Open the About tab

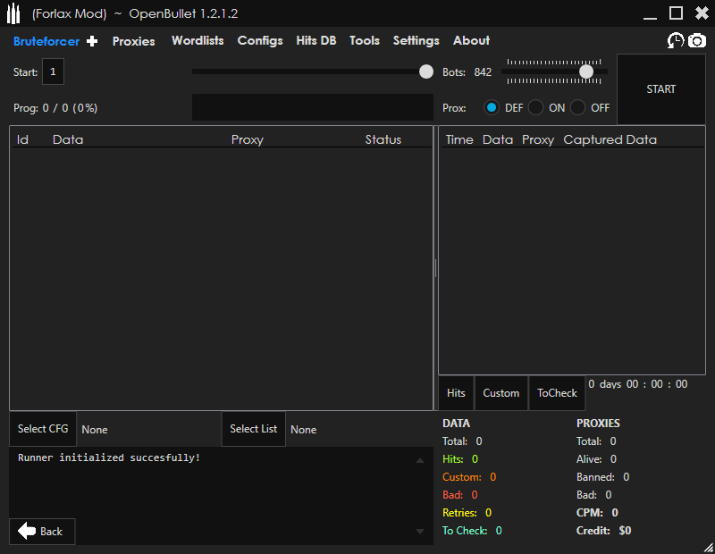471,40
